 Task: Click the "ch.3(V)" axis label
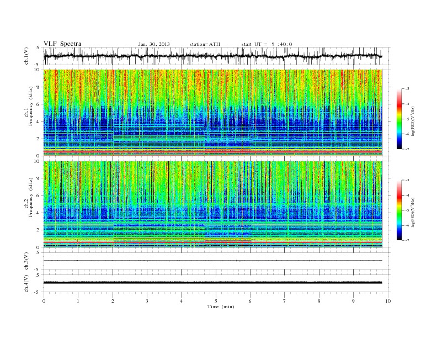tap(26, 261)
